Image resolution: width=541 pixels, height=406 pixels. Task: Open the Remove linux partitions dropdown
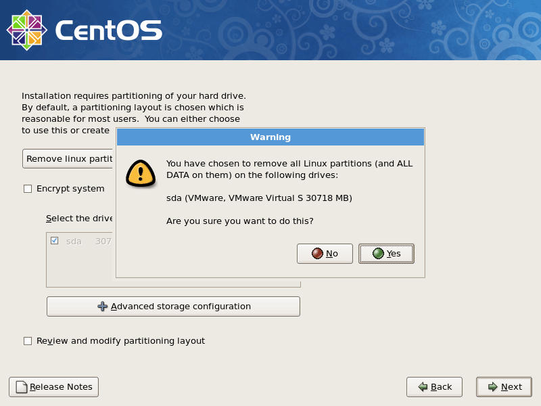(68, 158)
